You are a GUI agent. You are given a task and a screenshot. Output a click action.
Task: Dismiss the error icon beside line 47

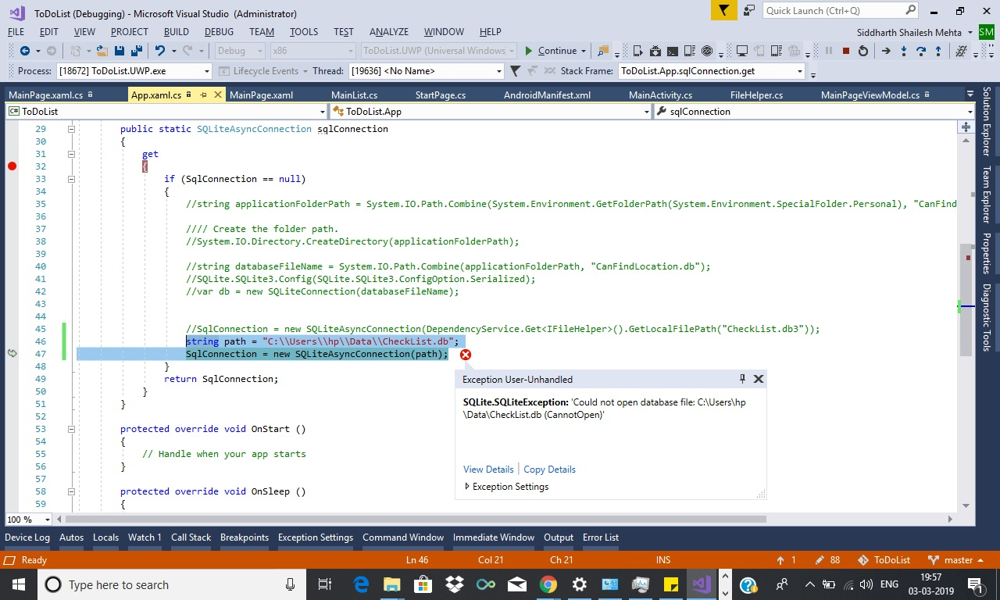pos(466,354)
